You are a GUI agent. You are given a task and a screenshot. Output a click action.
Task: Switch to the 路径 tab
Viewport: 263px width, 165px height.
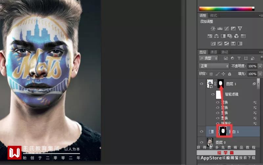click(x=225, y=52)
